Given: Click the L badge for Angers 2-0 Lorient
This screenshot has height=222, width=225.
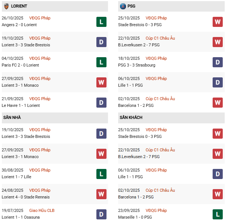Looking at the screenshot, I should point(101,22).
